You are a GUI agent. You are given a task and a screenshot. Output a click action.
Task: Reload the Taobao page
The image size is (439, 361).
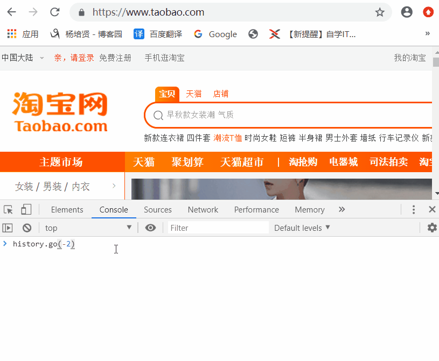click(x=54, y=12)
